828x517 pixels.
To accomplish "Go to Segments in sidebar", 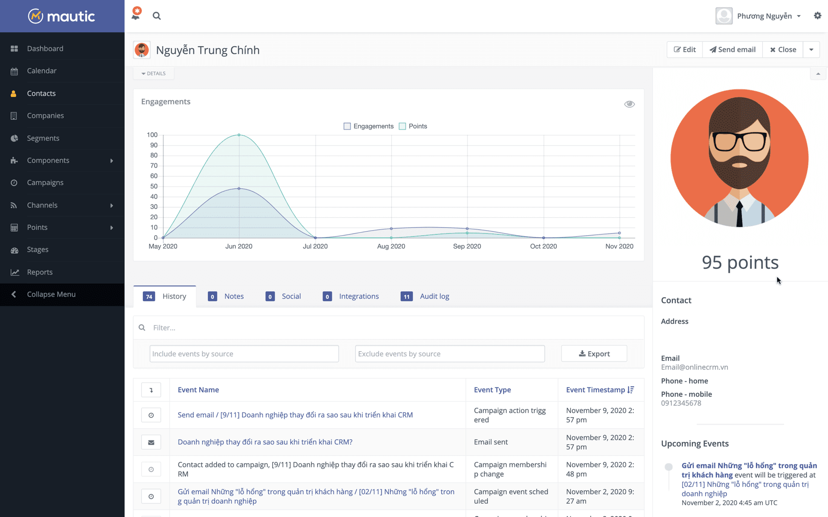I will [x=43, y=138].
